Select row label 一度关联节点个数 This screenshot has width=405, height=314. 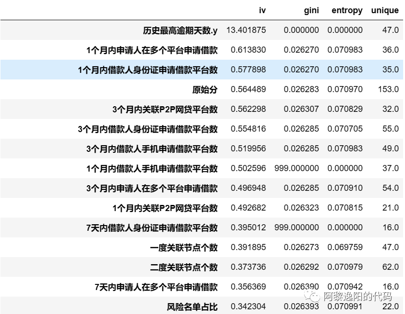[183, 248]
